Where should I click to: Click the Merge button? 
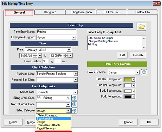click(x=30, y=122)
